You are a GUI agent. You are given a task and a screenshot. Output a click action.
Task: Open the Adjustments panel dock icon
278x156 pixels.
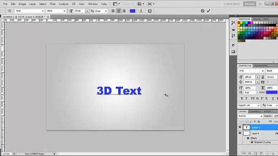tap(233, 45)
